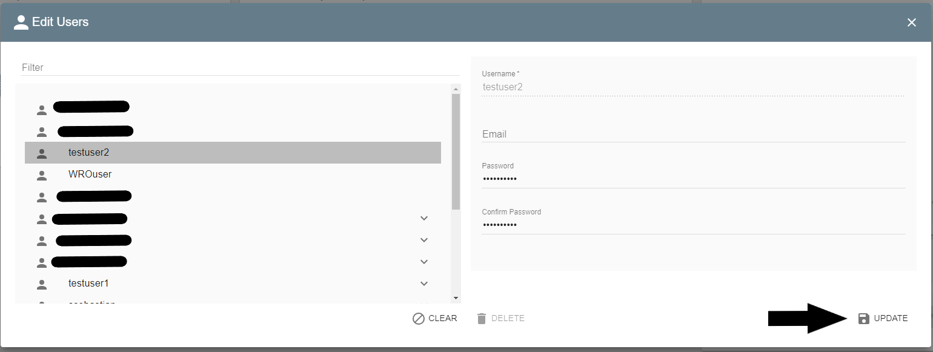Click the person icon beside testuser2
The width and height of the screenshot is (933, 352).
coord(41,152)
